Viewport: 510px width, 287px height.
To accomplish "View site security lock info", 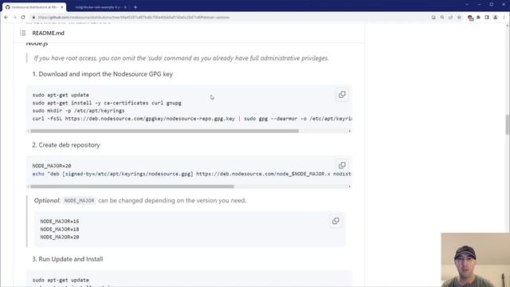I will pos(33,18).
